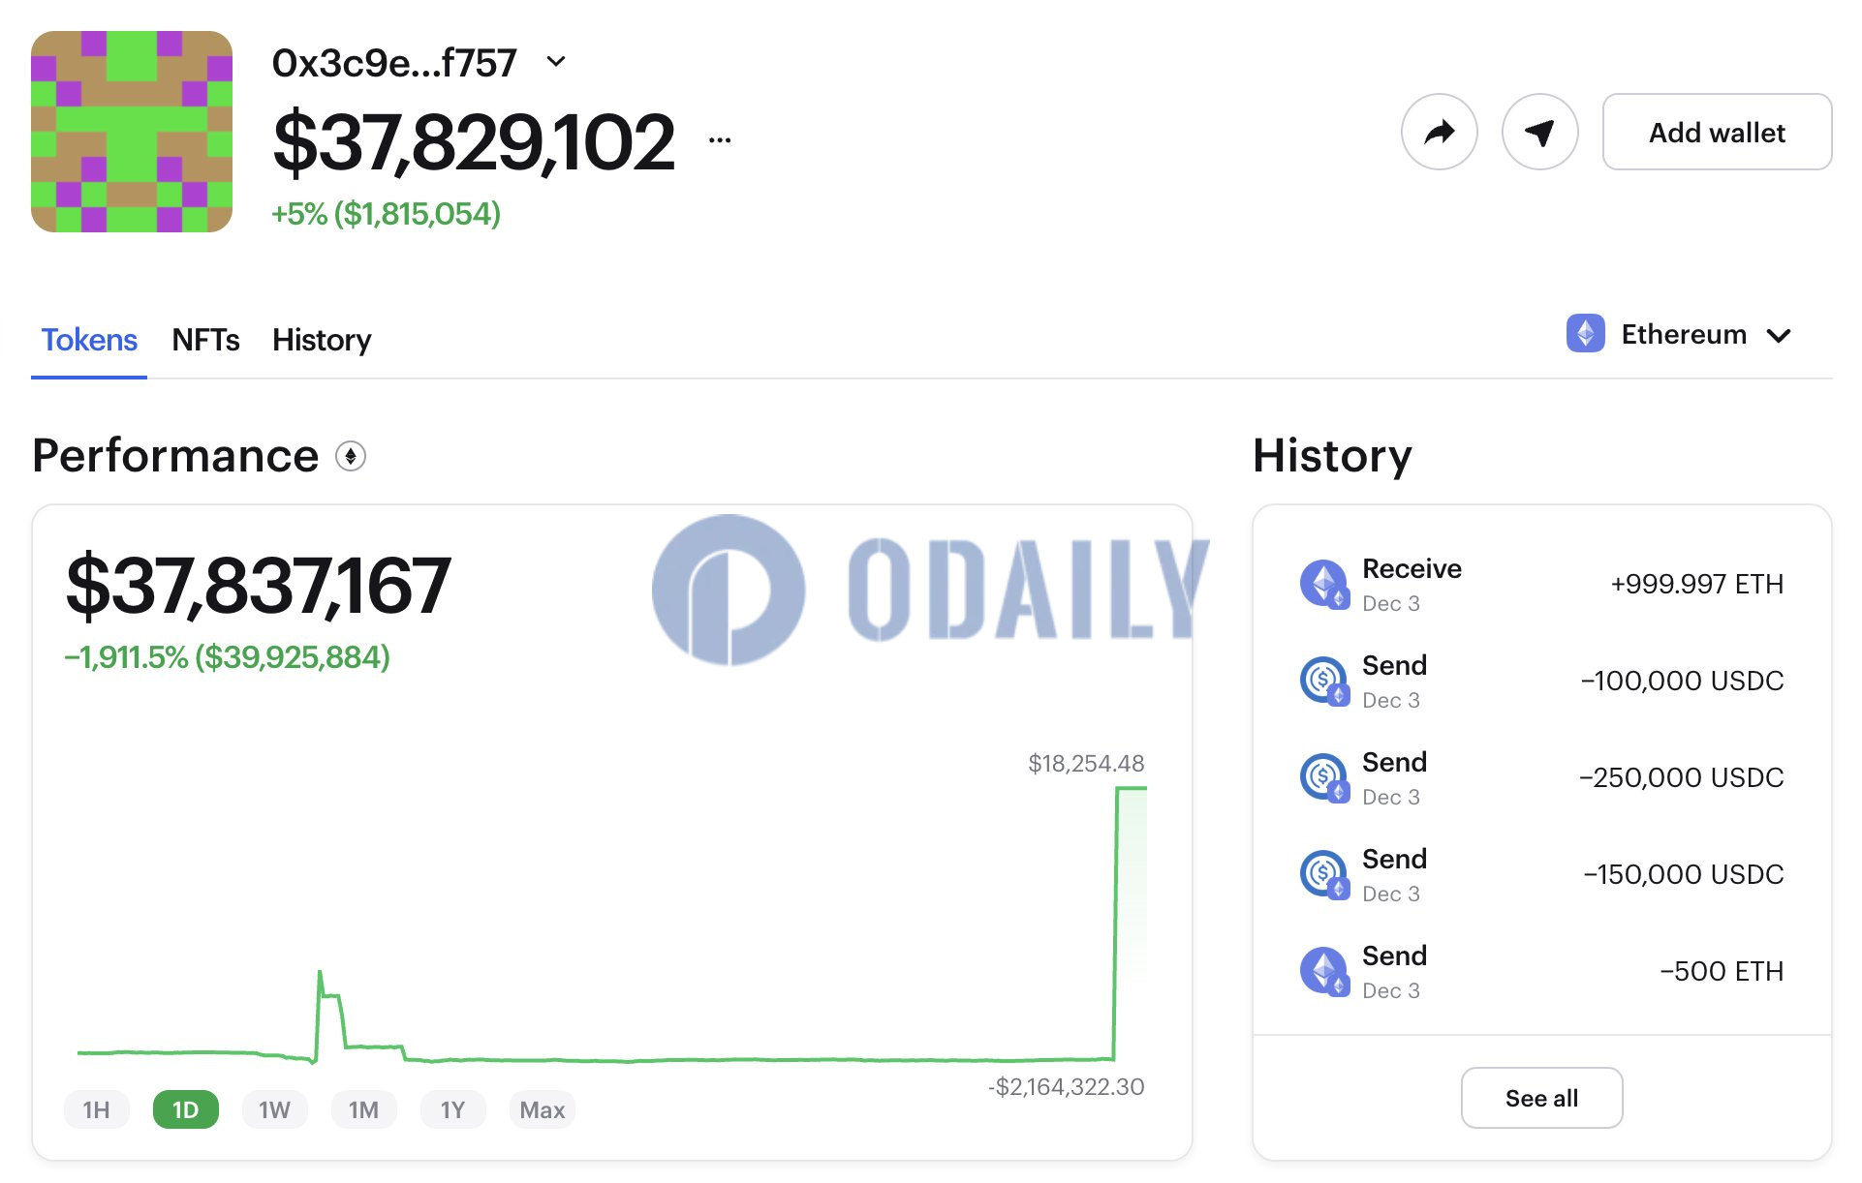Click See all transaction history
This screenshot has width=1862, height=1183.
1541,1098
